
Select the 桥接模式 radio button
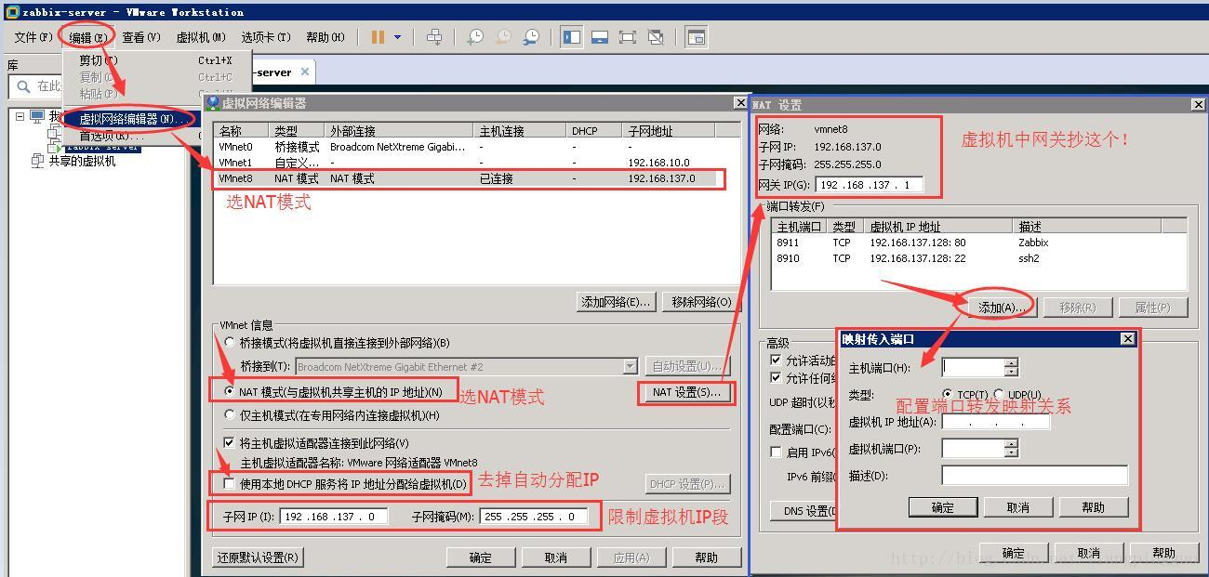pos(230,343)
